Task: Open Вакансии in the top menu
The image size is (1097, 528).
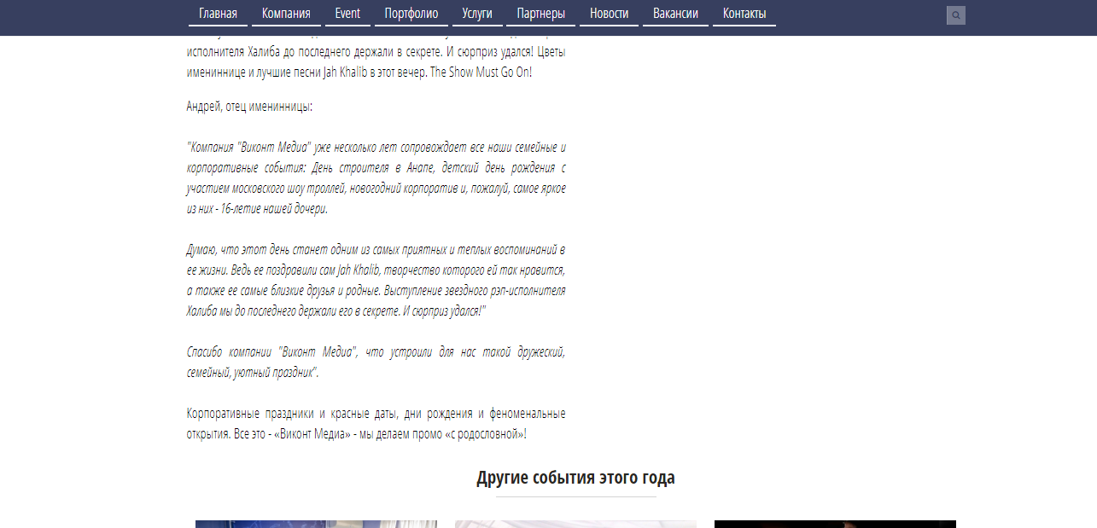Action: pos(675,14)
